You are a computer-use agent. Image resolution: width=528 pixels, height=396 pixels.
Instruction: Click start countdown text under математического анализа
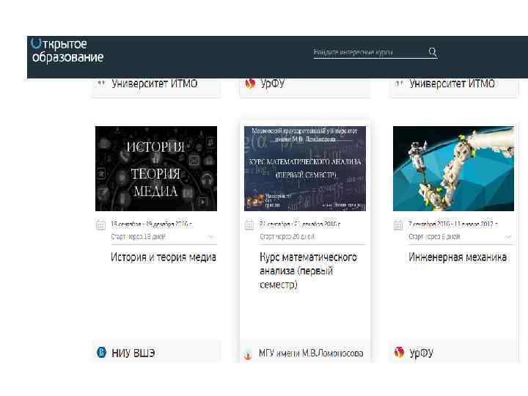coord(287,237)
